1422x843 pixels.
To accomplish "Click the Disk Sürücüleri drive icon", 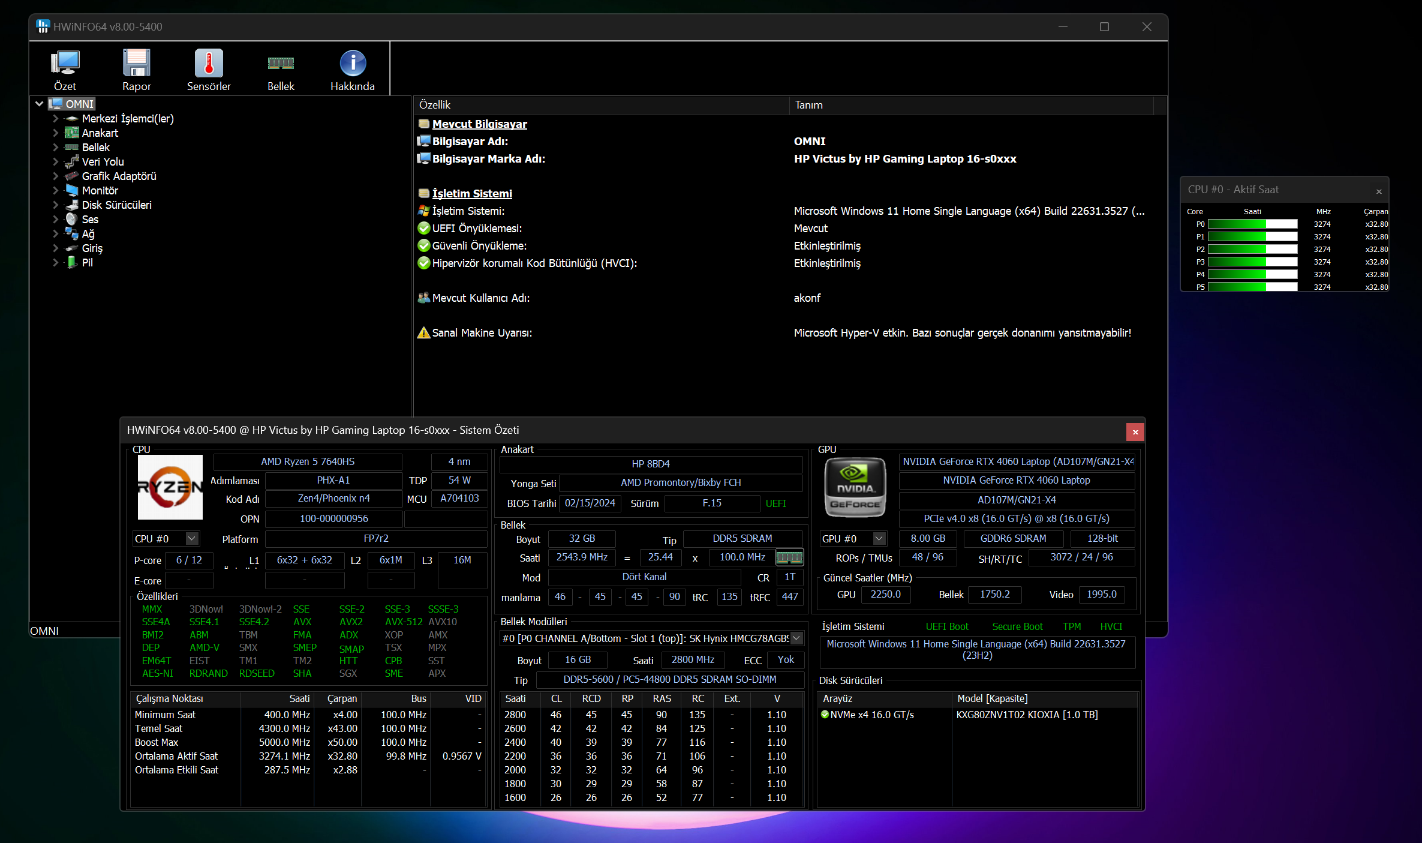I will click(72, 205).
